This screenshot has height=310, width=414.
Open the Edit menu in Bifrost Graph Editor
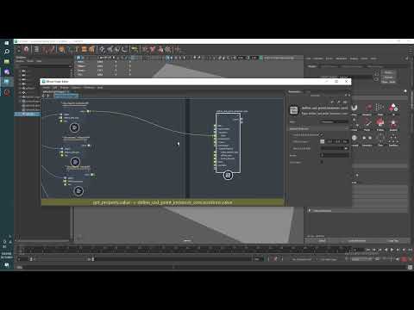(54, 88)
